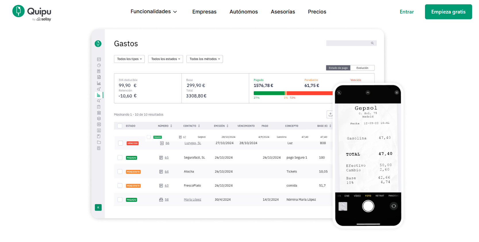Open the contact card sidebar icon
Image resolution: width=479 pixels, height=242 pixels.
pos(99,130)
